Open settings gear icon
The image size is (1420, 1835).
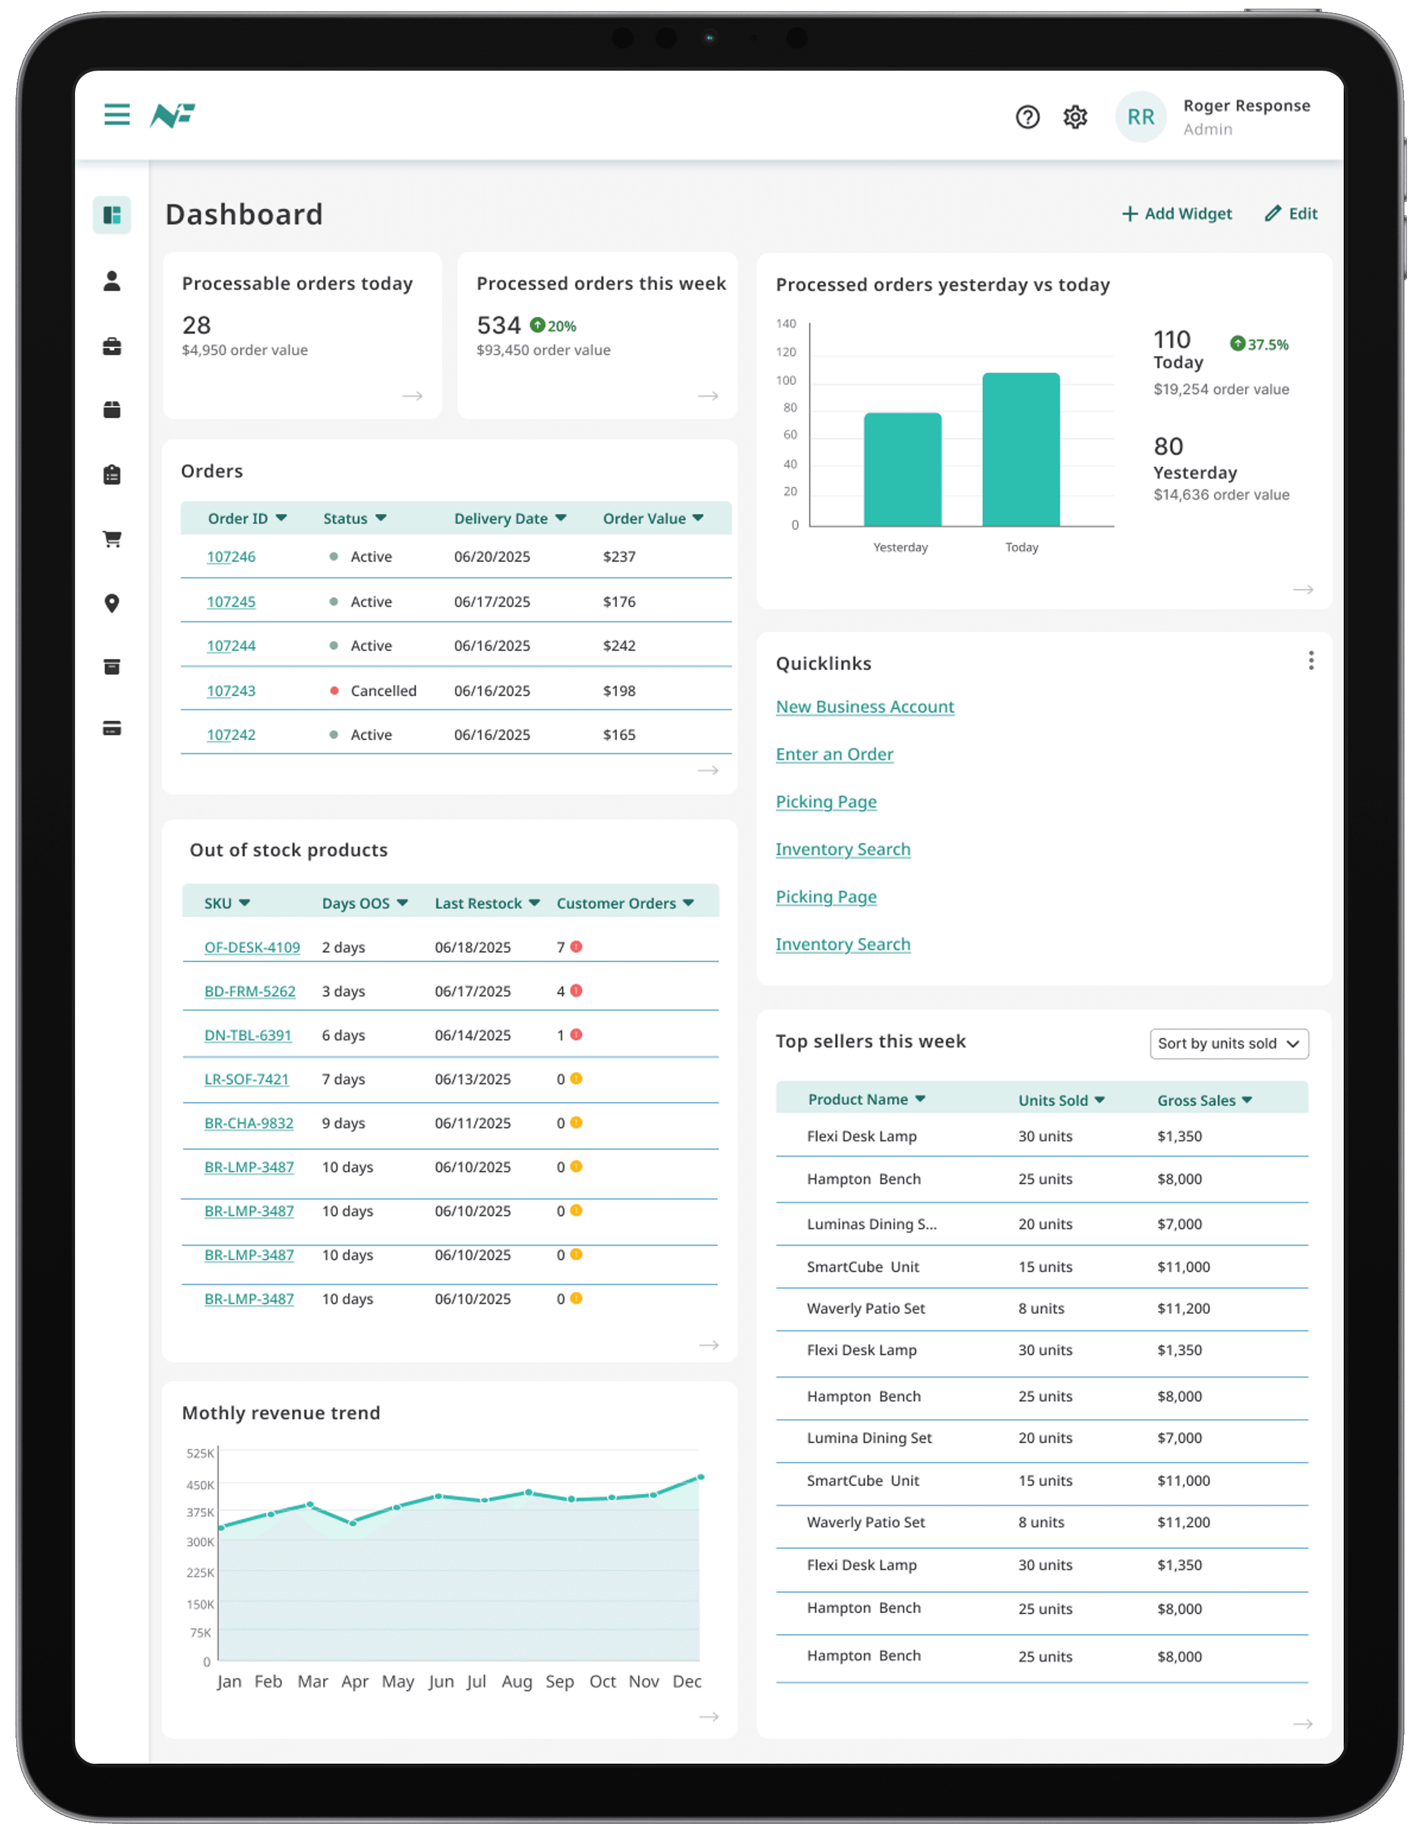(x=1075, y=117)
